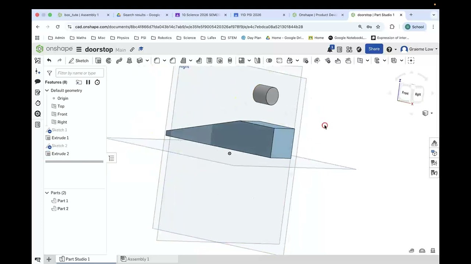Open the App Store icon

tap(349, 49)
